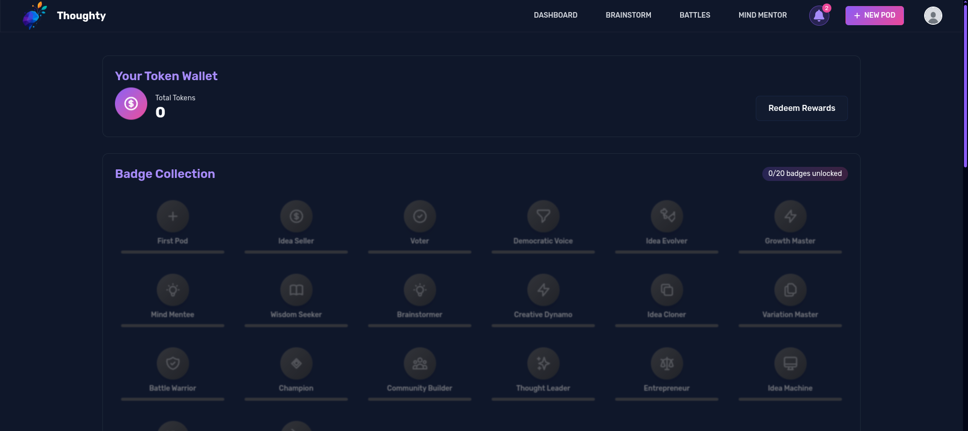Open the Mind Mentor menu item
This screenshot has height=431, width=968.
pyautogui.click(x=762, y=15)
